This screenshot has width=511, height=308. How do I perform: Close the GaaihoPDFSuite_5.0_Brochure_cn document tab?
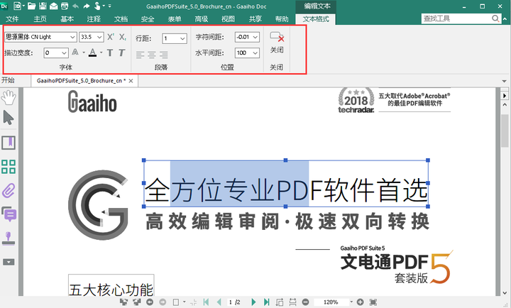point(131,81)
